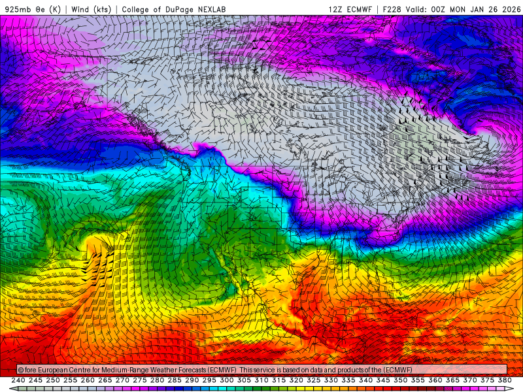Select the 320 value on the color scale
This screenshot has height=392, width=523.
coord(296,380)
